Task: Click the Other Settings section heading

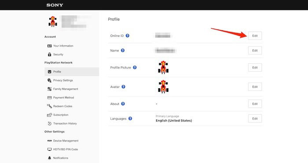Action: point(55,132)
